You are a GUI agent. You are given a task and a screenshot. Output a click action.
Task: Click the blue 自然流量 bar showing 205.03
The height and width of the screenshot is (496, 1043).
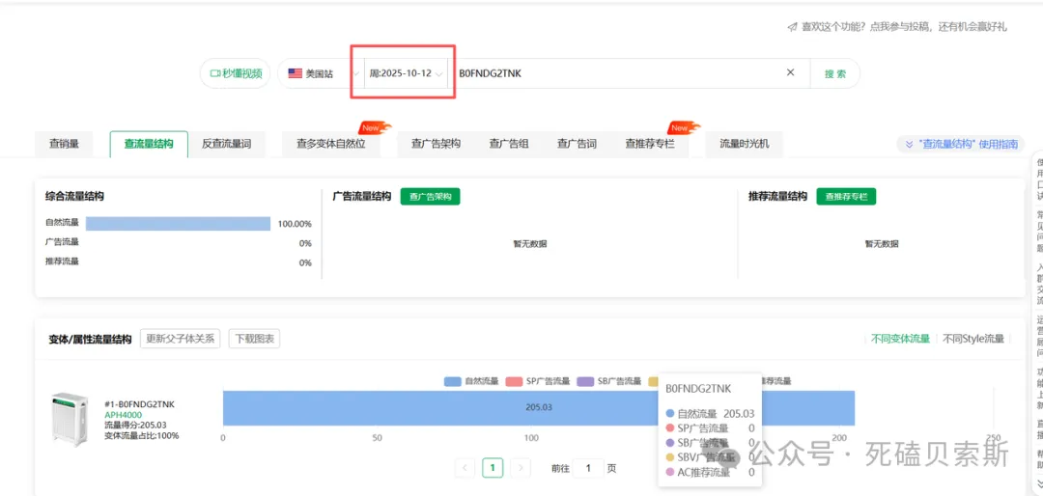(435, 408)
